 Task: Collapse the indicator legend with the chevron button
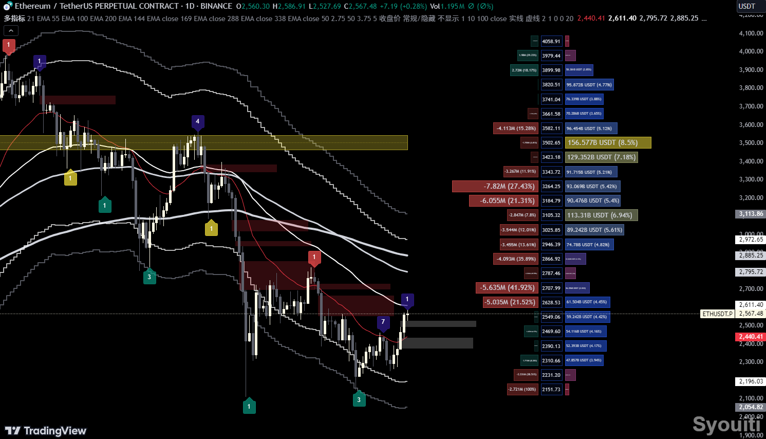[x=11, y=31]
